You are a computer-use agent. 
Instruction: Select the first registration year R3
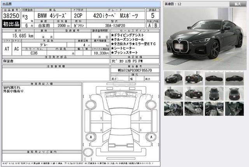coord(25,17)
